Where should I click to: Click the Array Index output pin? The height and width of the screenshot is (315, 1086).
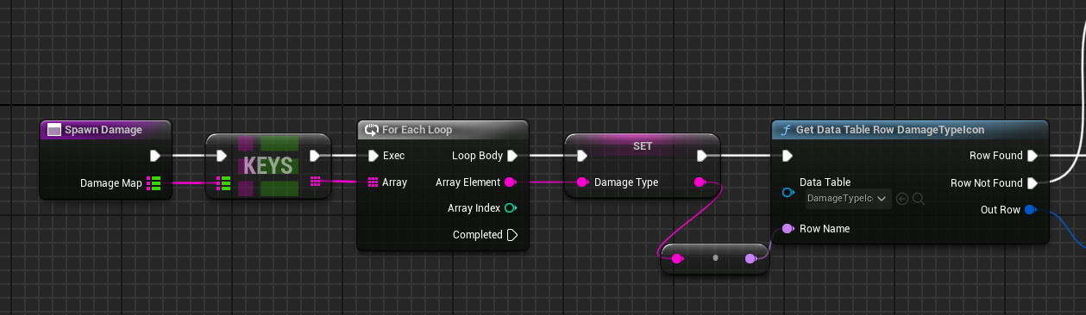510,208
